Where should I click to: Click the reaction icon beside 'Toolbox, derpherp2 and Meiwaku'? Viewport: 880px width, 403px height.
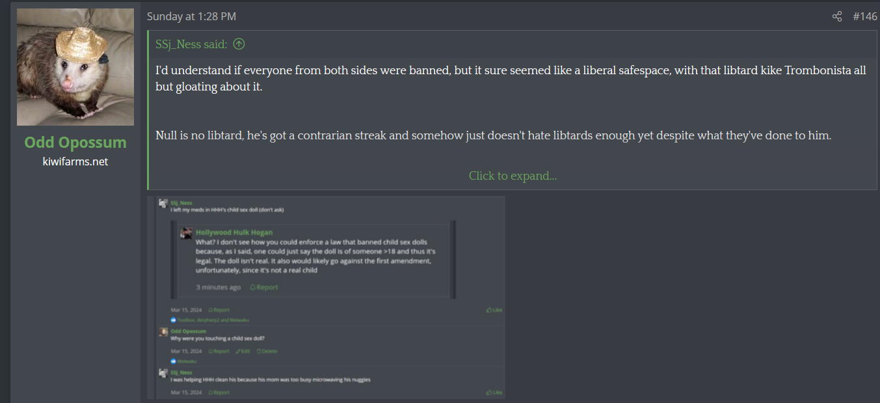coord(174,320)
